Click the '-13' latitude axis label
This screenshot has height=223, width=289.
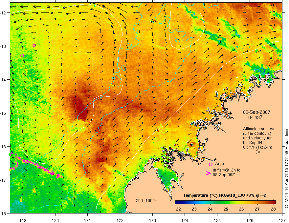click(x=3, y=46)
